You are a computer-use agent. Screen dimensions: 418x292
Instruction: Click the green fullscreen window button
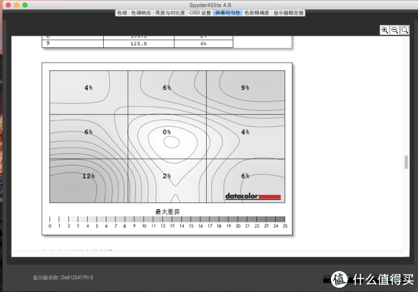25,5
